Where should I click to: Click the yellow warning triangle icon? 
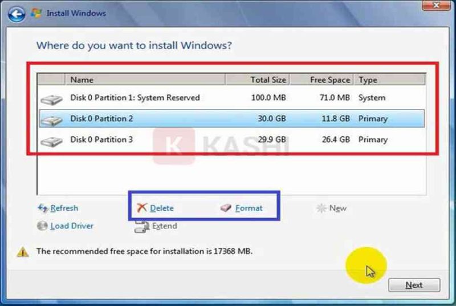(x=23, y=252)
